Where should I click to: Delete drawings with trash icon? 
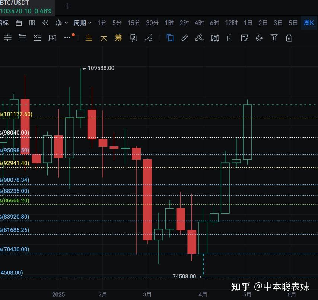(289, 38)
